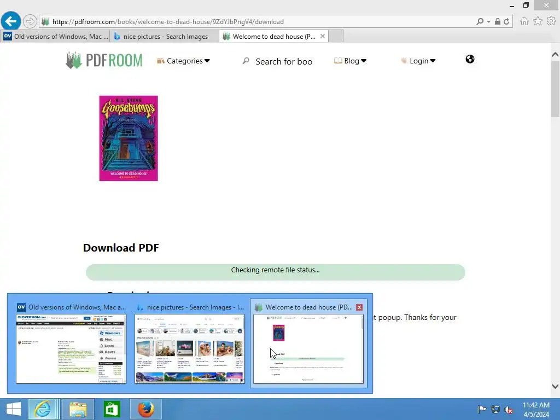This screenshot has height=420, width=560.
Task: Close the Welcome to dead house preview
Action: (x=359, y=307)
